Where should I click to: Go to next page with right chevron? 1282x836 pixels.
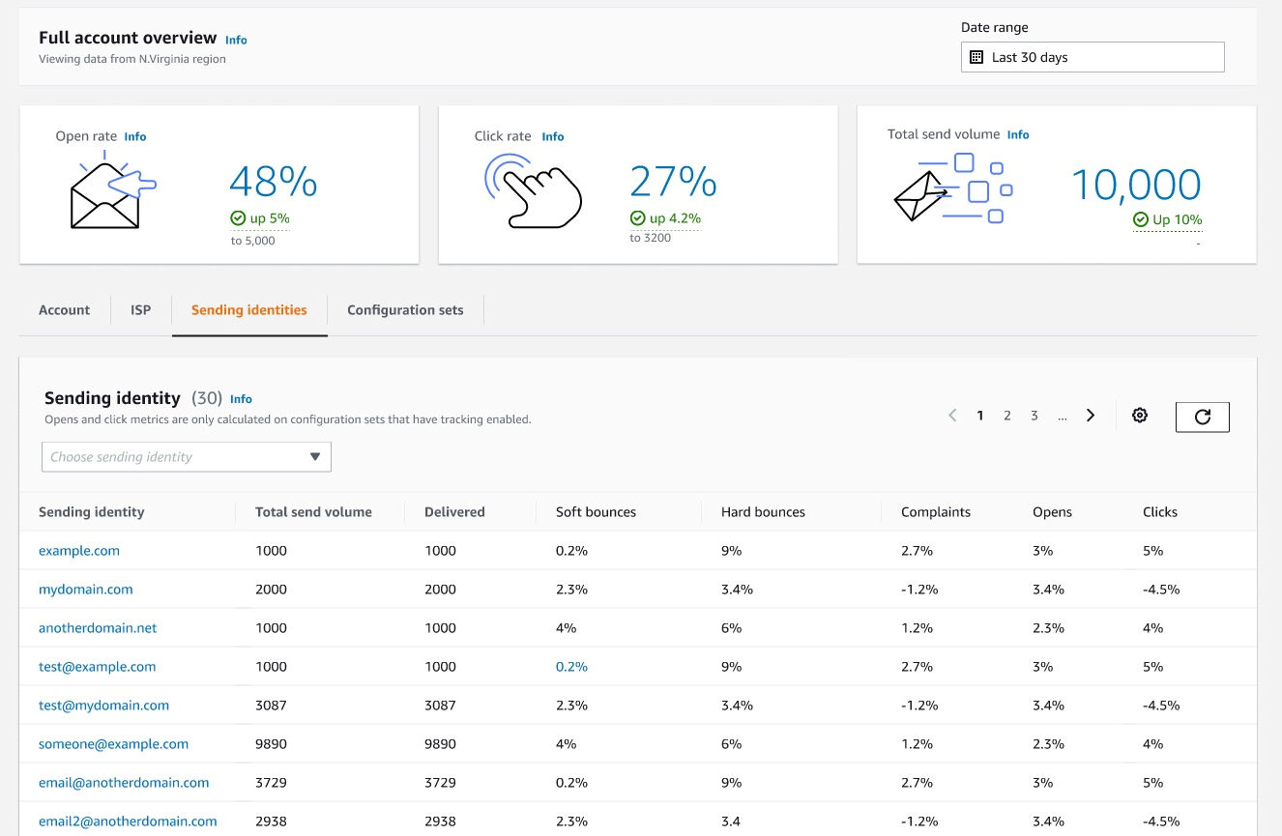click(1091, 416)
